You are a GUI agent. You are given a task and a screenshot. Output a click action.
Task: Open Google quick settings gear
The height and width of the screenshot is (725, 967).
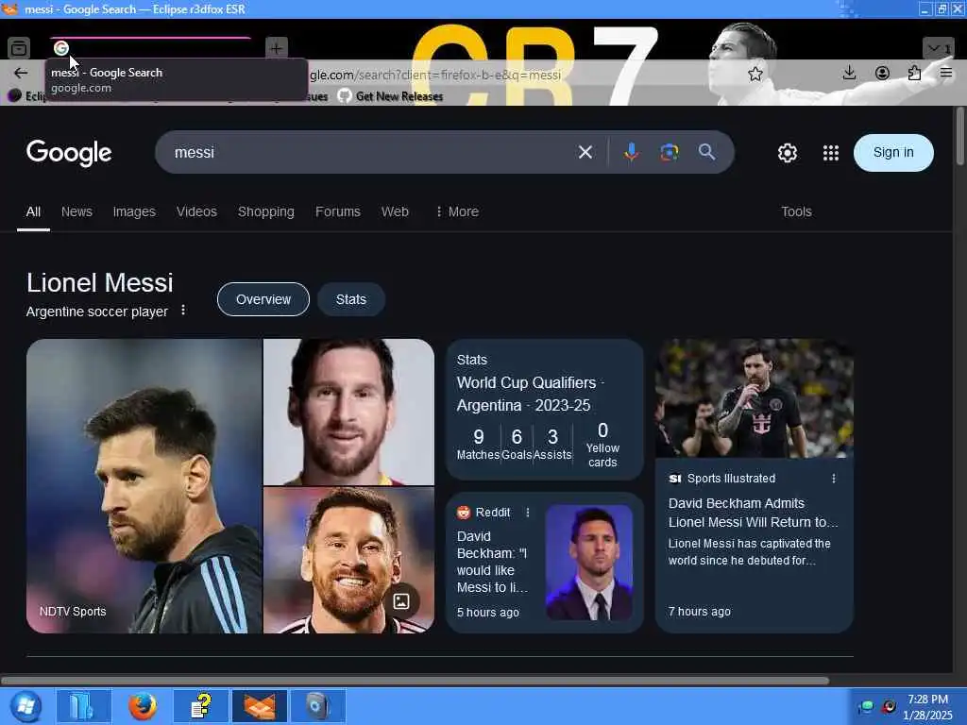click(x=787, y=153)
